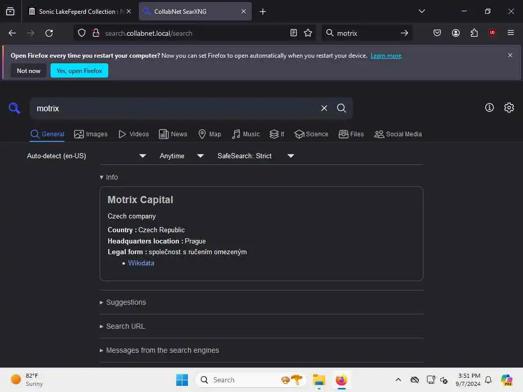
Task: Switch to Sonic LakeFeperd Collection tab
Action: click(79, 12)
